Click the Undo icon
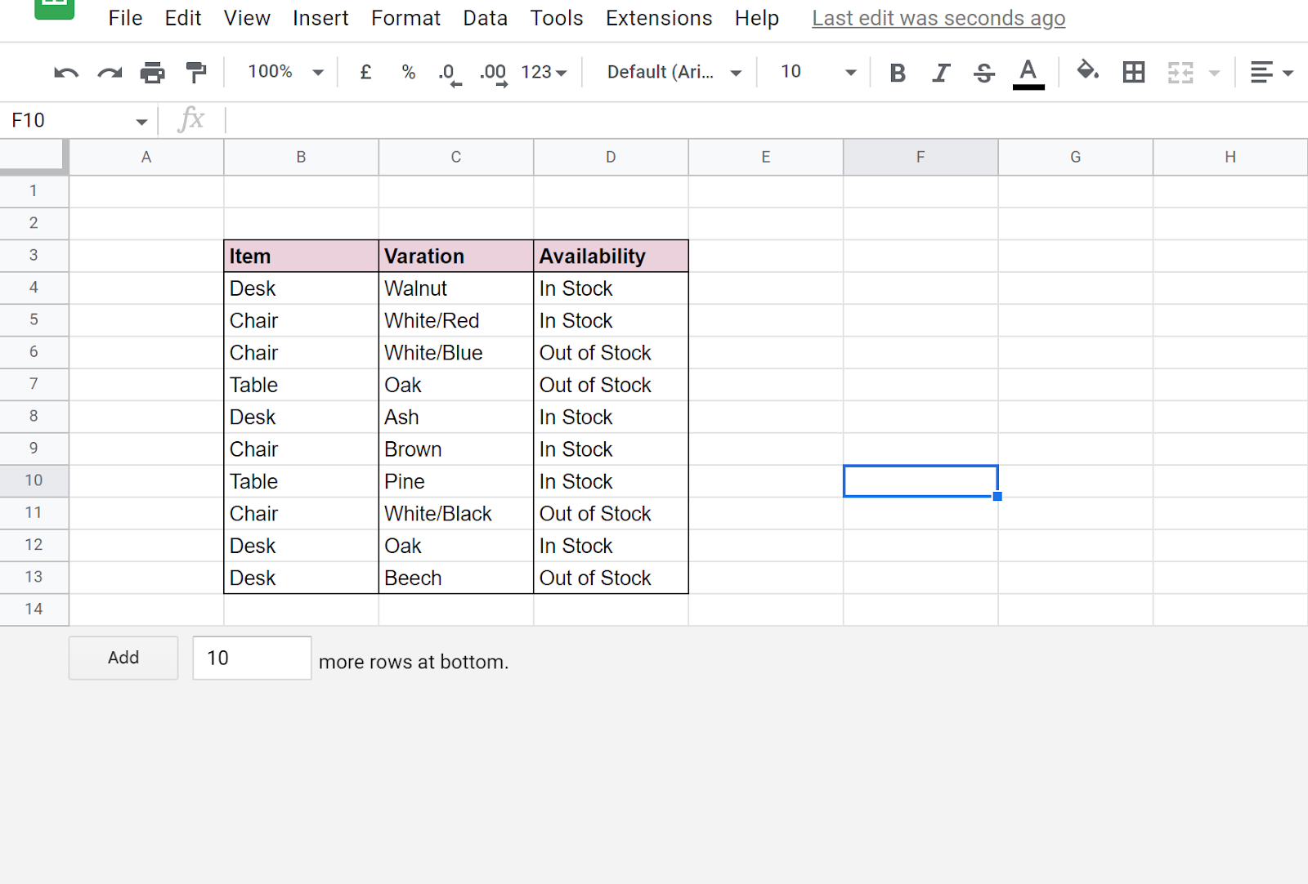This screenshot has height=884, width=1308. point(65,72)
